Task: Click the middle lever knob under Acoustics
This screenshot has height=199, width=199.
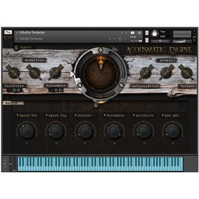Action: [34, 73]
